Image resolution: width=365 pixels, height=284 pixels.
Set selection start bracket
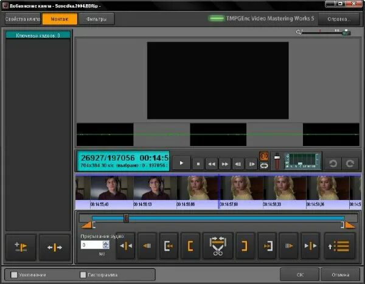[x=190, y=246]
